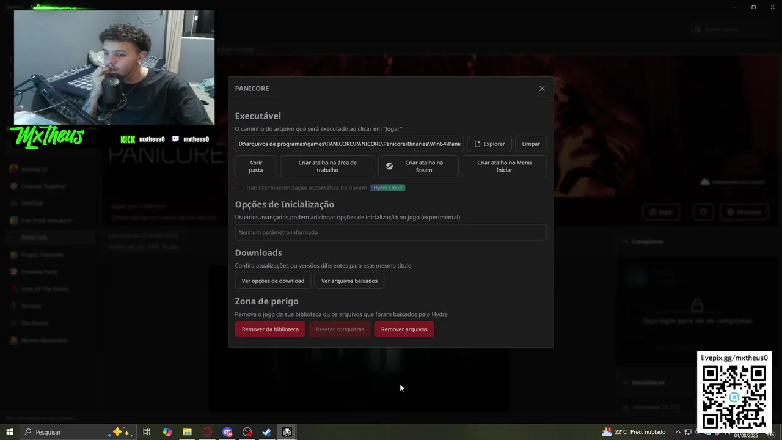Click sparkle highlights icon in search box
782x440 pixels.
click(x=119, y=431)
